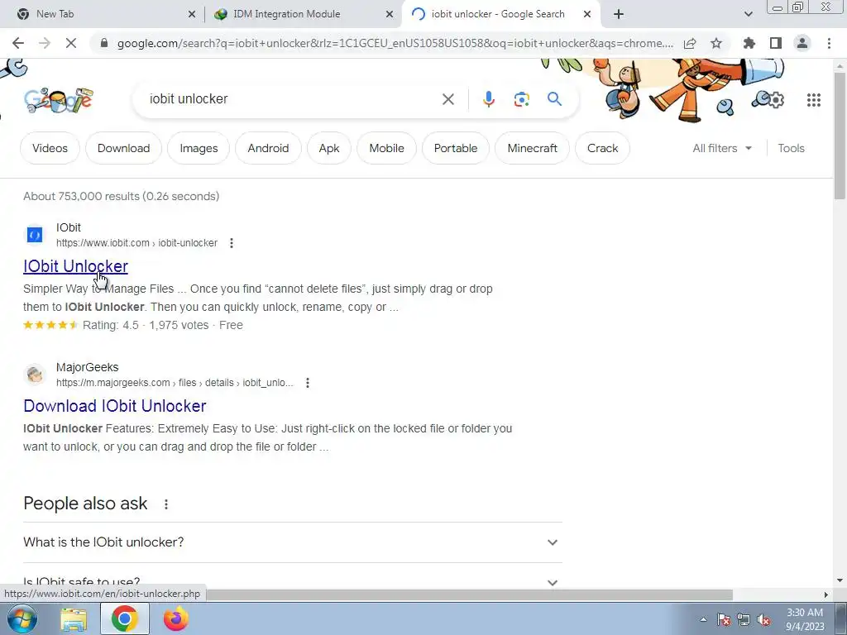This screenshot has height=635, width=847.
Task: Click the taskbar clock showing 3:30 AM
Action: pyautogui.click(x=805, y=619)
